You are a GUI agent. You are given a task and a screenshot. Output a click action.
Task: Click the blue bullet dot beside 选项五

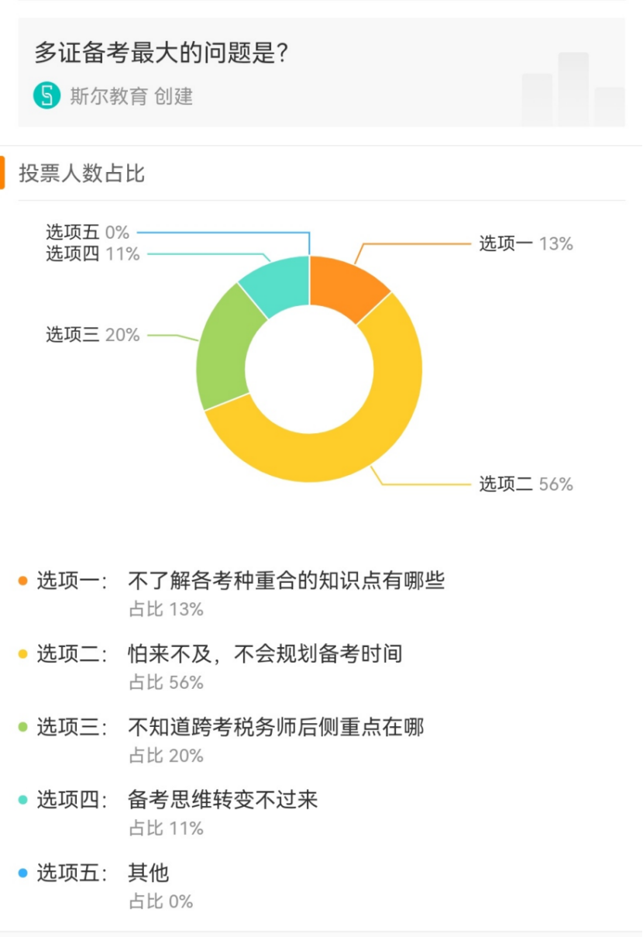pyautogui.click(x=22, y=873)
